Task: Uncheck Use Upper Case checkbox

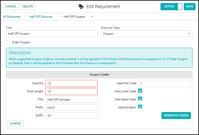Action: 140,99
